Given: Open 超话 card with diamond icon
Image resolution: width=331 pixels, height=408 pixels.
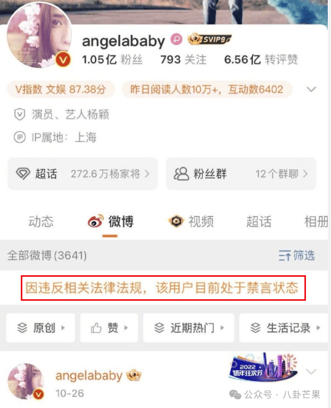Looking at the screenshot, I should [x=82, y=173].
